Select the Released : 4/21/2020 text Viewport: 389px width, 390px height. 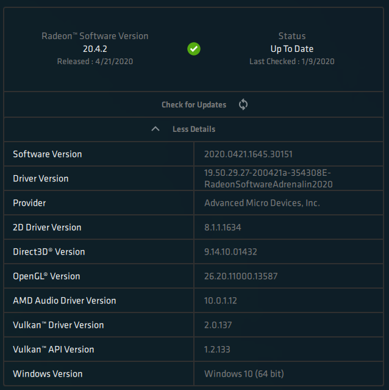coord(95,62)
